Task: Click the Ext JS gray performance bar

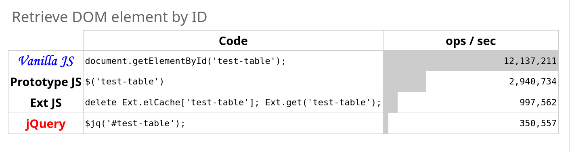Action: (390, 103)
